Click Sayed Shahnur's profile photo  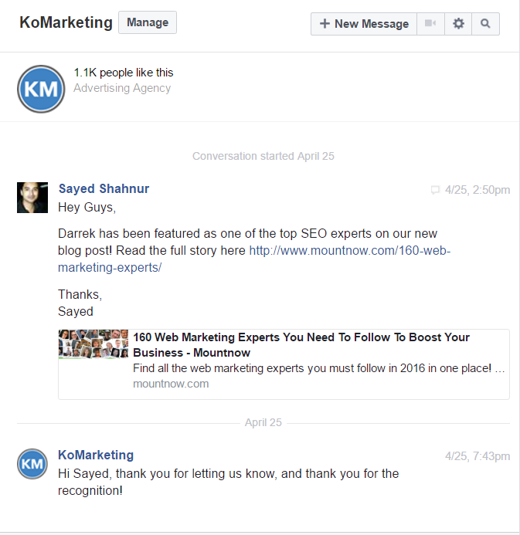point(32,198)
